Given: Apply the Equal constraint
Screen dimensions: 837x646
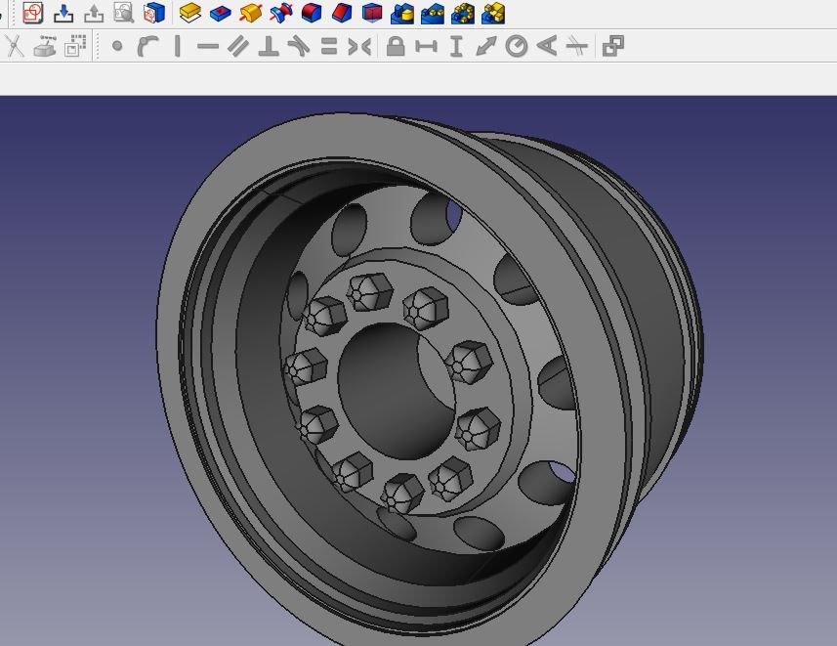Looking at the screenshot, I should tap(329, 46).
